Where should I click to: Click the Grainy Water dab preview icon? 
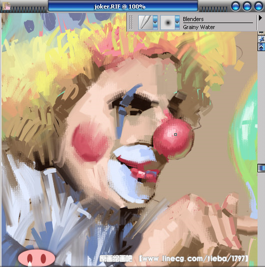[x=168, y=23]
